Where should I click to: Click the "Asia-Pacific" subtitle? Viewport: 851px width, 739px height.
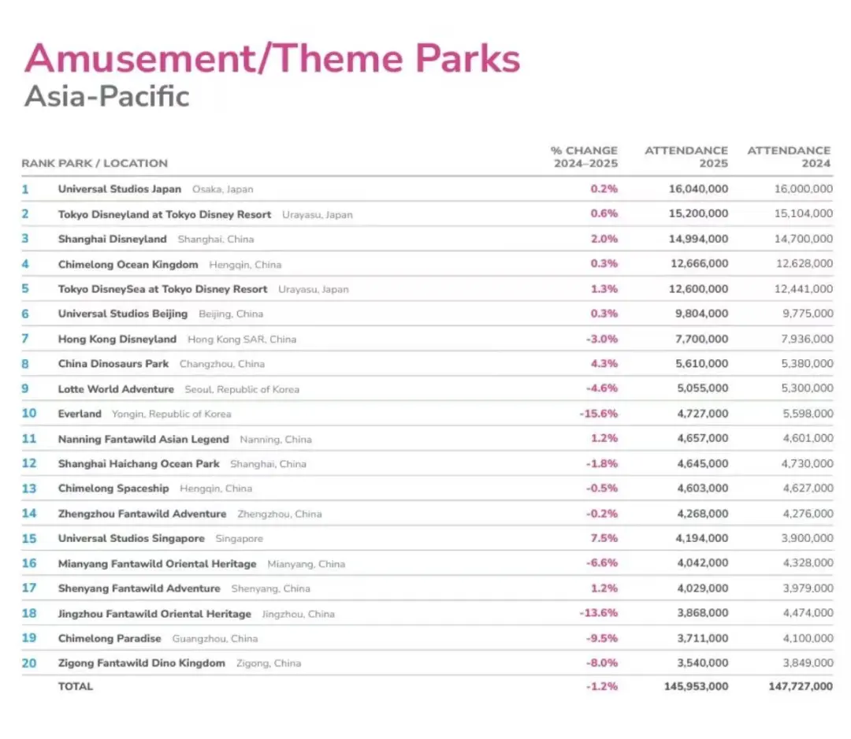coord(107,97)
